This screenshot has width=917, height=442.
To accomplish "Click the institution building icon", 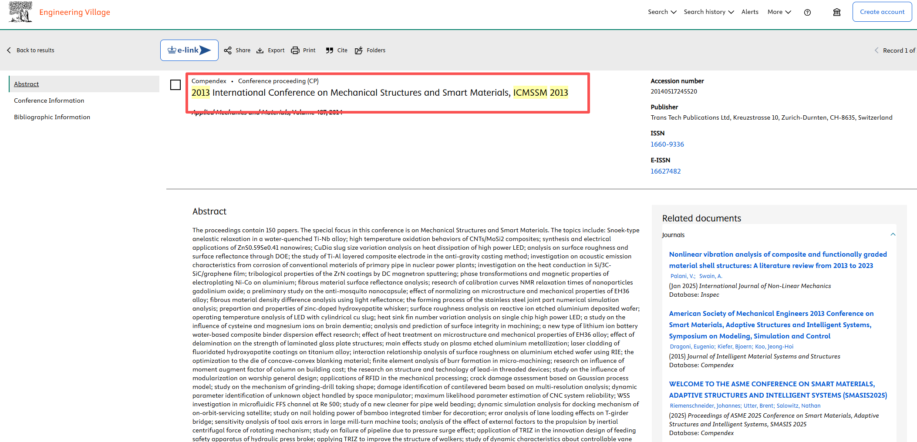I will (836, 12).
